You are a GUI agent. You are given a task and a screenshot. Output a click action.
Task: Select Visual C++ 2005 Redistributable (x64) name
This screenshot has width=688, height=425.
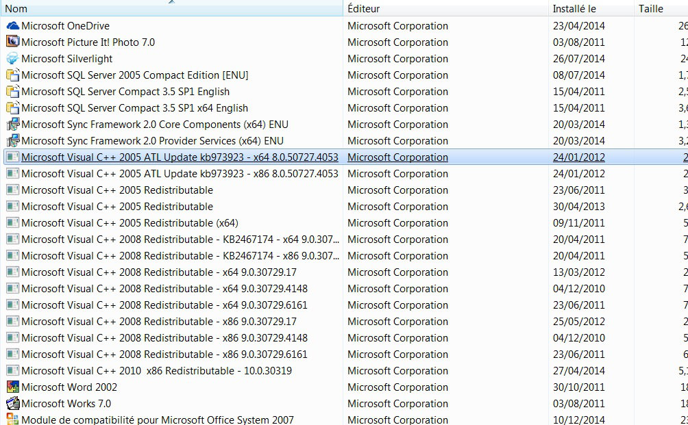point(130,223)
